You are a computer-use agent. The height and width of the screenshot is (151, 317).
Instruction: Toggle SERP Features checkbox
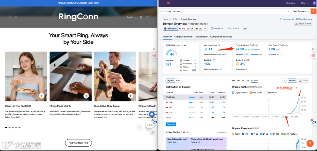pyautogui.click(x=282, y=134)
